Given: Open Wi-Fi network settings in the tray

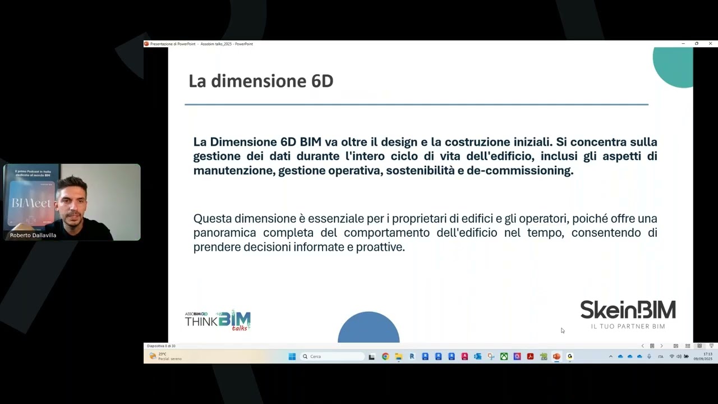Looking at the screenshot, I should click(x=671, y=356).
